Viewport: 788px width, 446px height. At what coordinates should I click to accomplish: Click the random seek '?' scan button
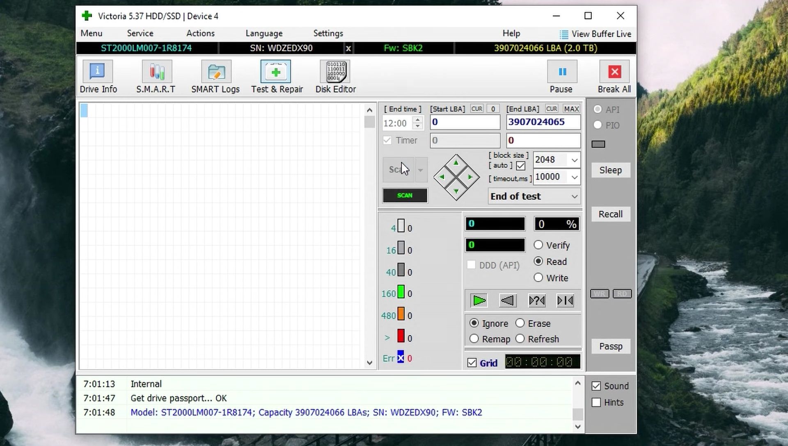537,300
